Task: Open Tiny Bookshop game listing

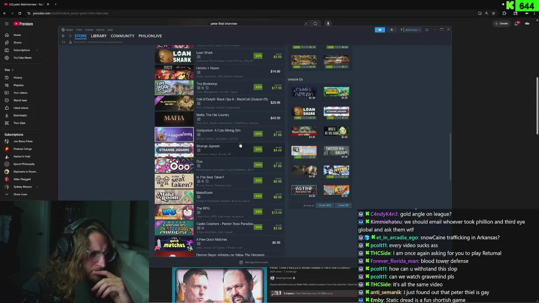Action: [x=219, y=87]
